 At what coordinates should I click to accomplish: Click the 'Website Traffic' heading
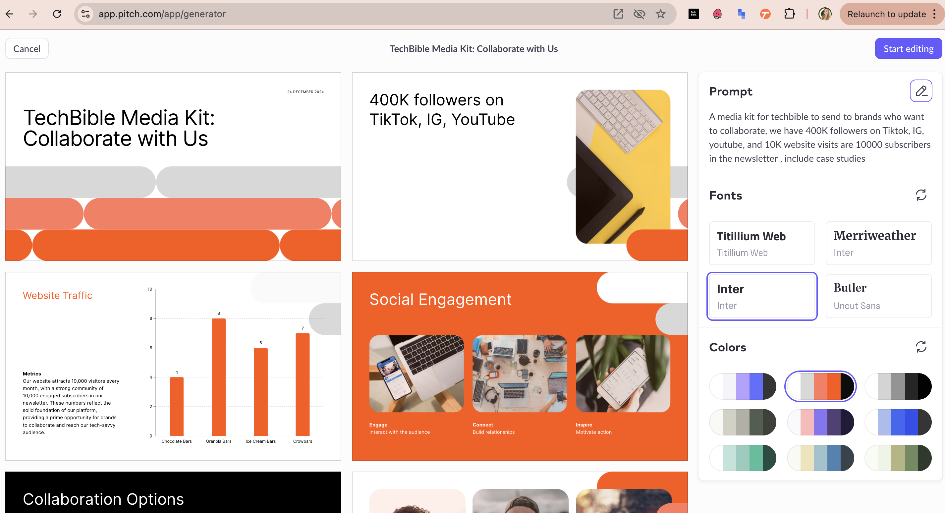coord(58,295)
